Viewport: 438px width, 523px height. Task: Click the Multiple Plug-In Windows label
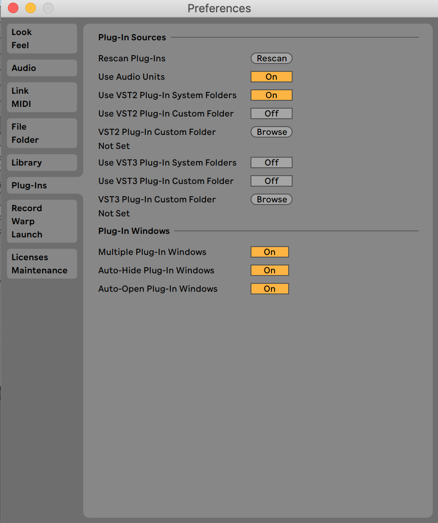[x=152, y=252]
